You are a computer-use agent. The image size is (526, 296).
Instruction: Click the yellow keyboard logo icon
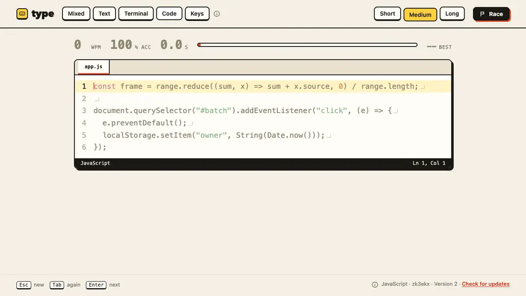[x=22, y=14]
